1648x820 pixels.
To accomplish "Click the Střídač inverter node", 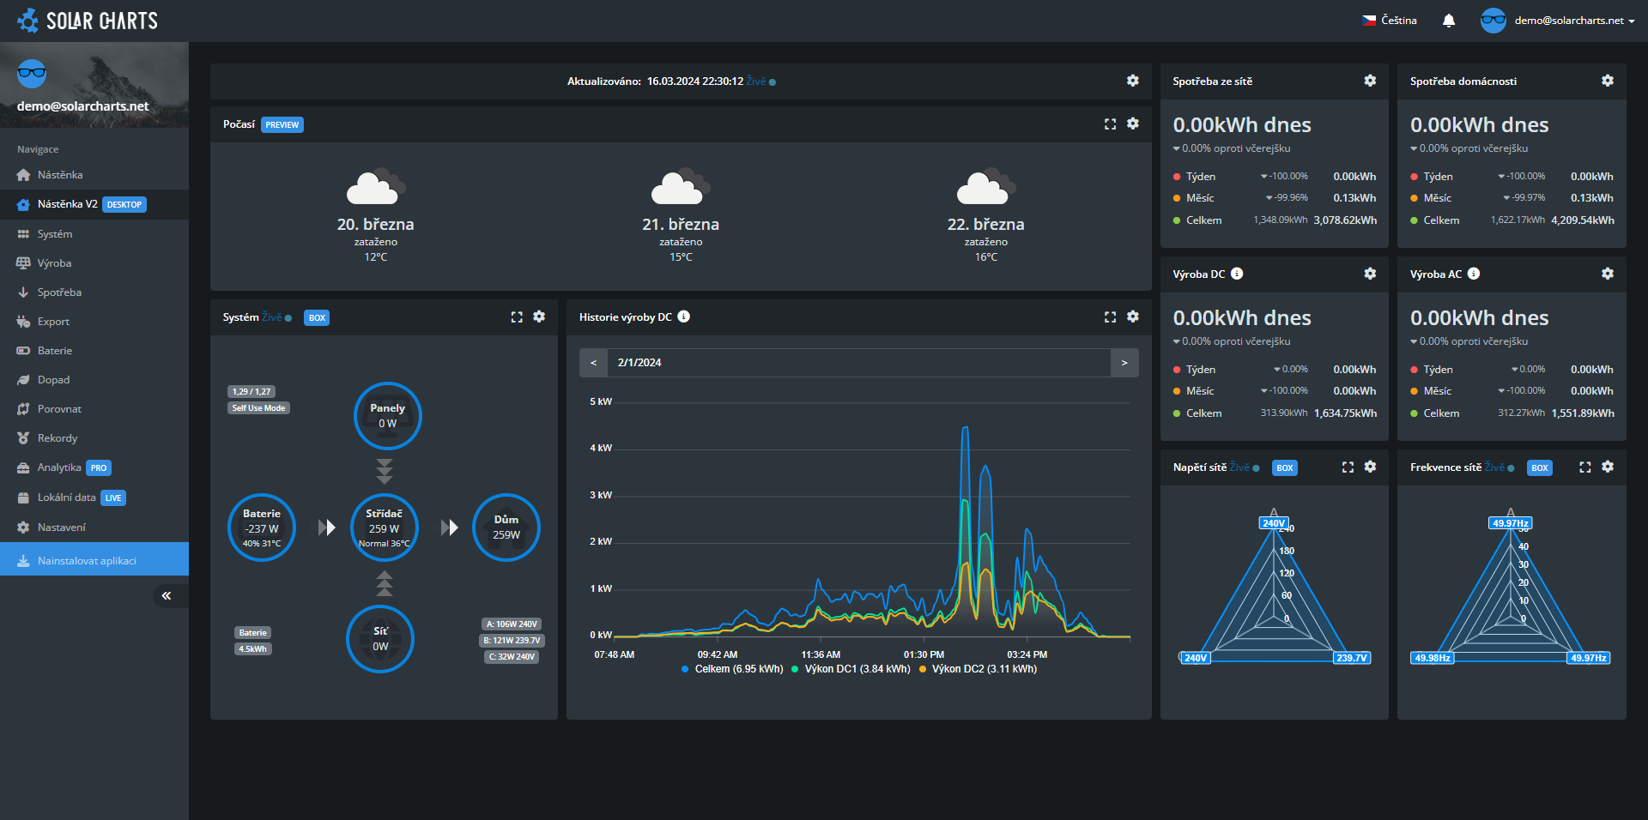I will click(385, 528).
